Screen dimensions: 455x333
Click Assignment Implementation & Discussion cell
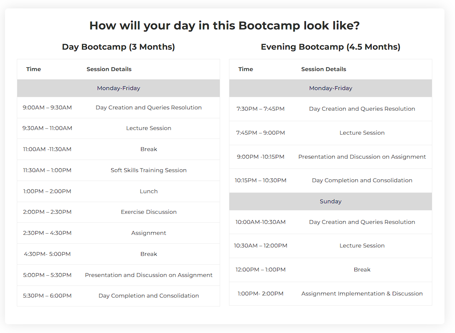click(362, 294)
